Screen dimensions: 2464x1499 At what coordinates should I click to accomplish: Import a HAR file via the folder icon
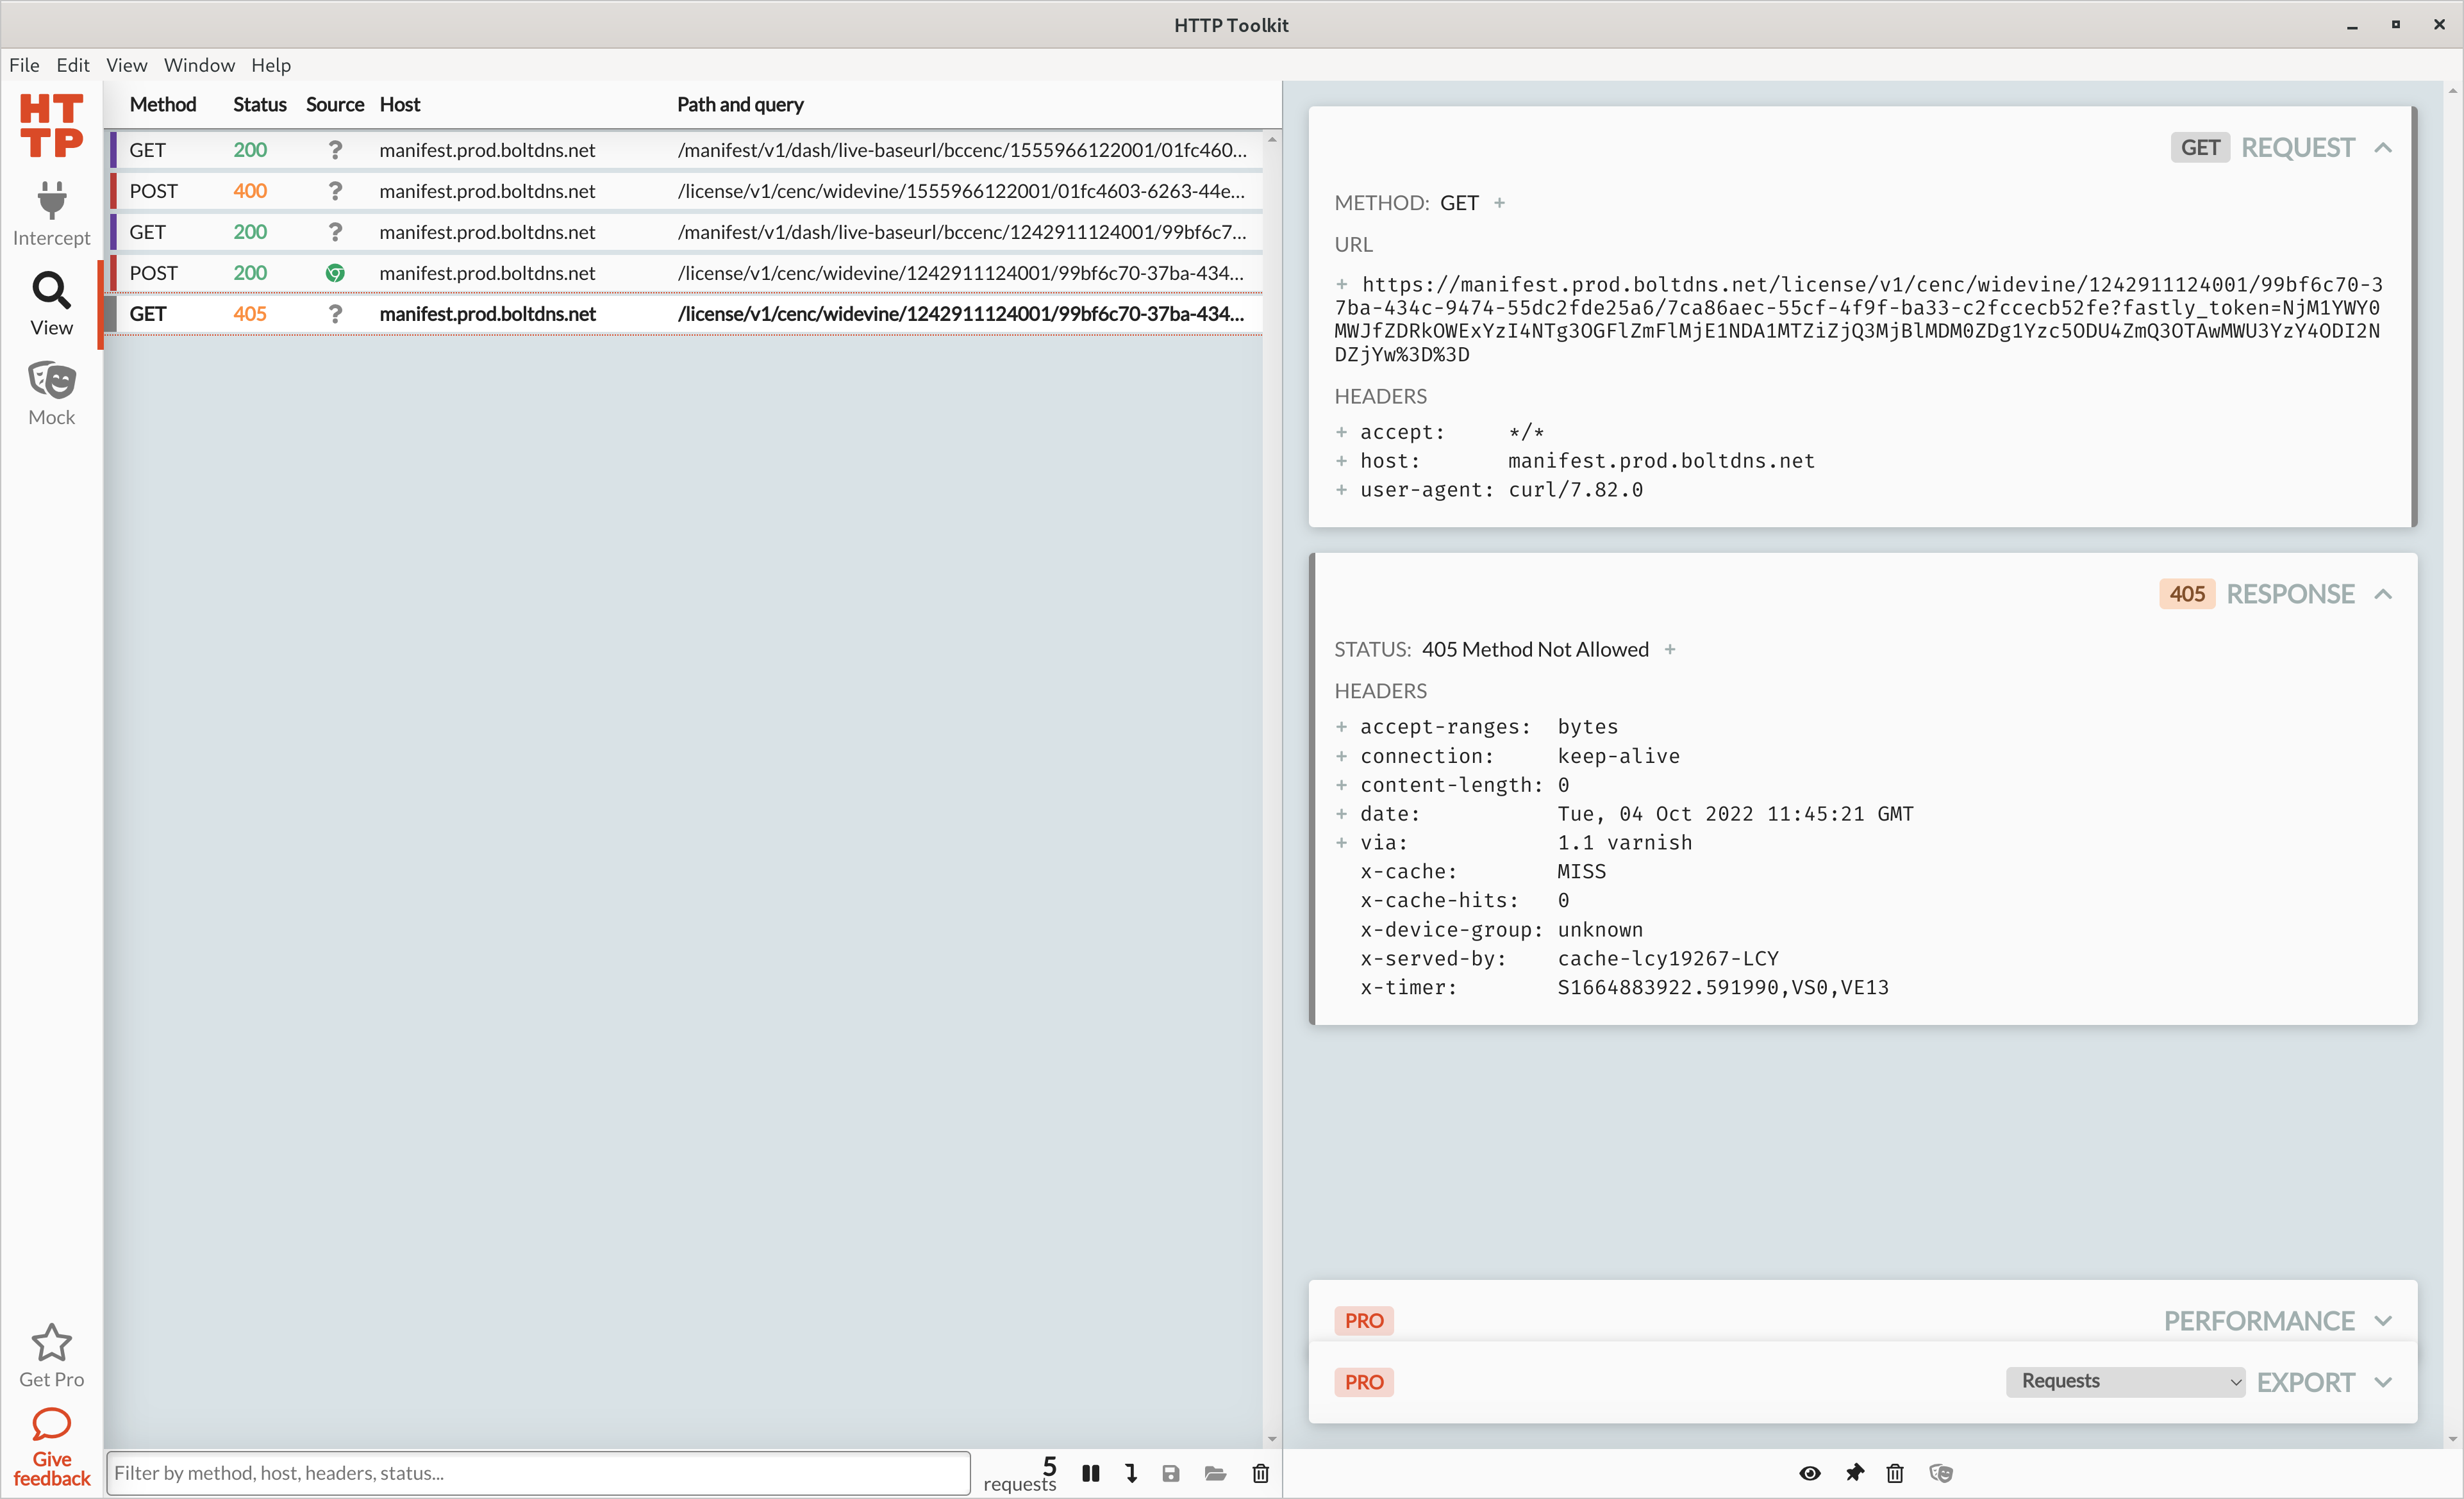point(1215,1473)
